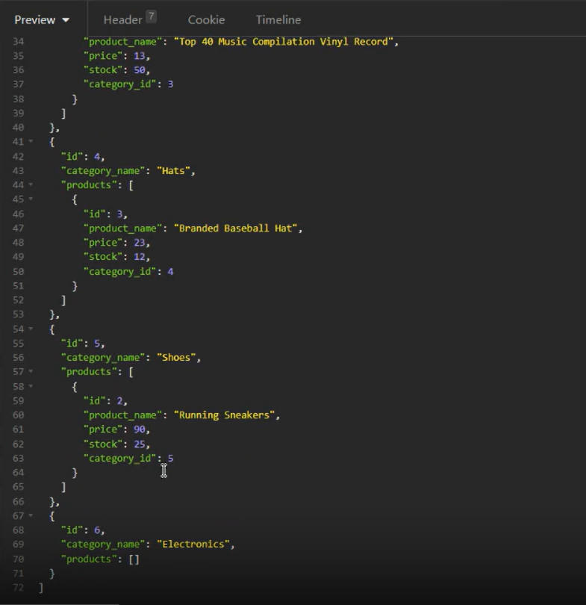Collapse the Shoes category object at line 54

31,329
